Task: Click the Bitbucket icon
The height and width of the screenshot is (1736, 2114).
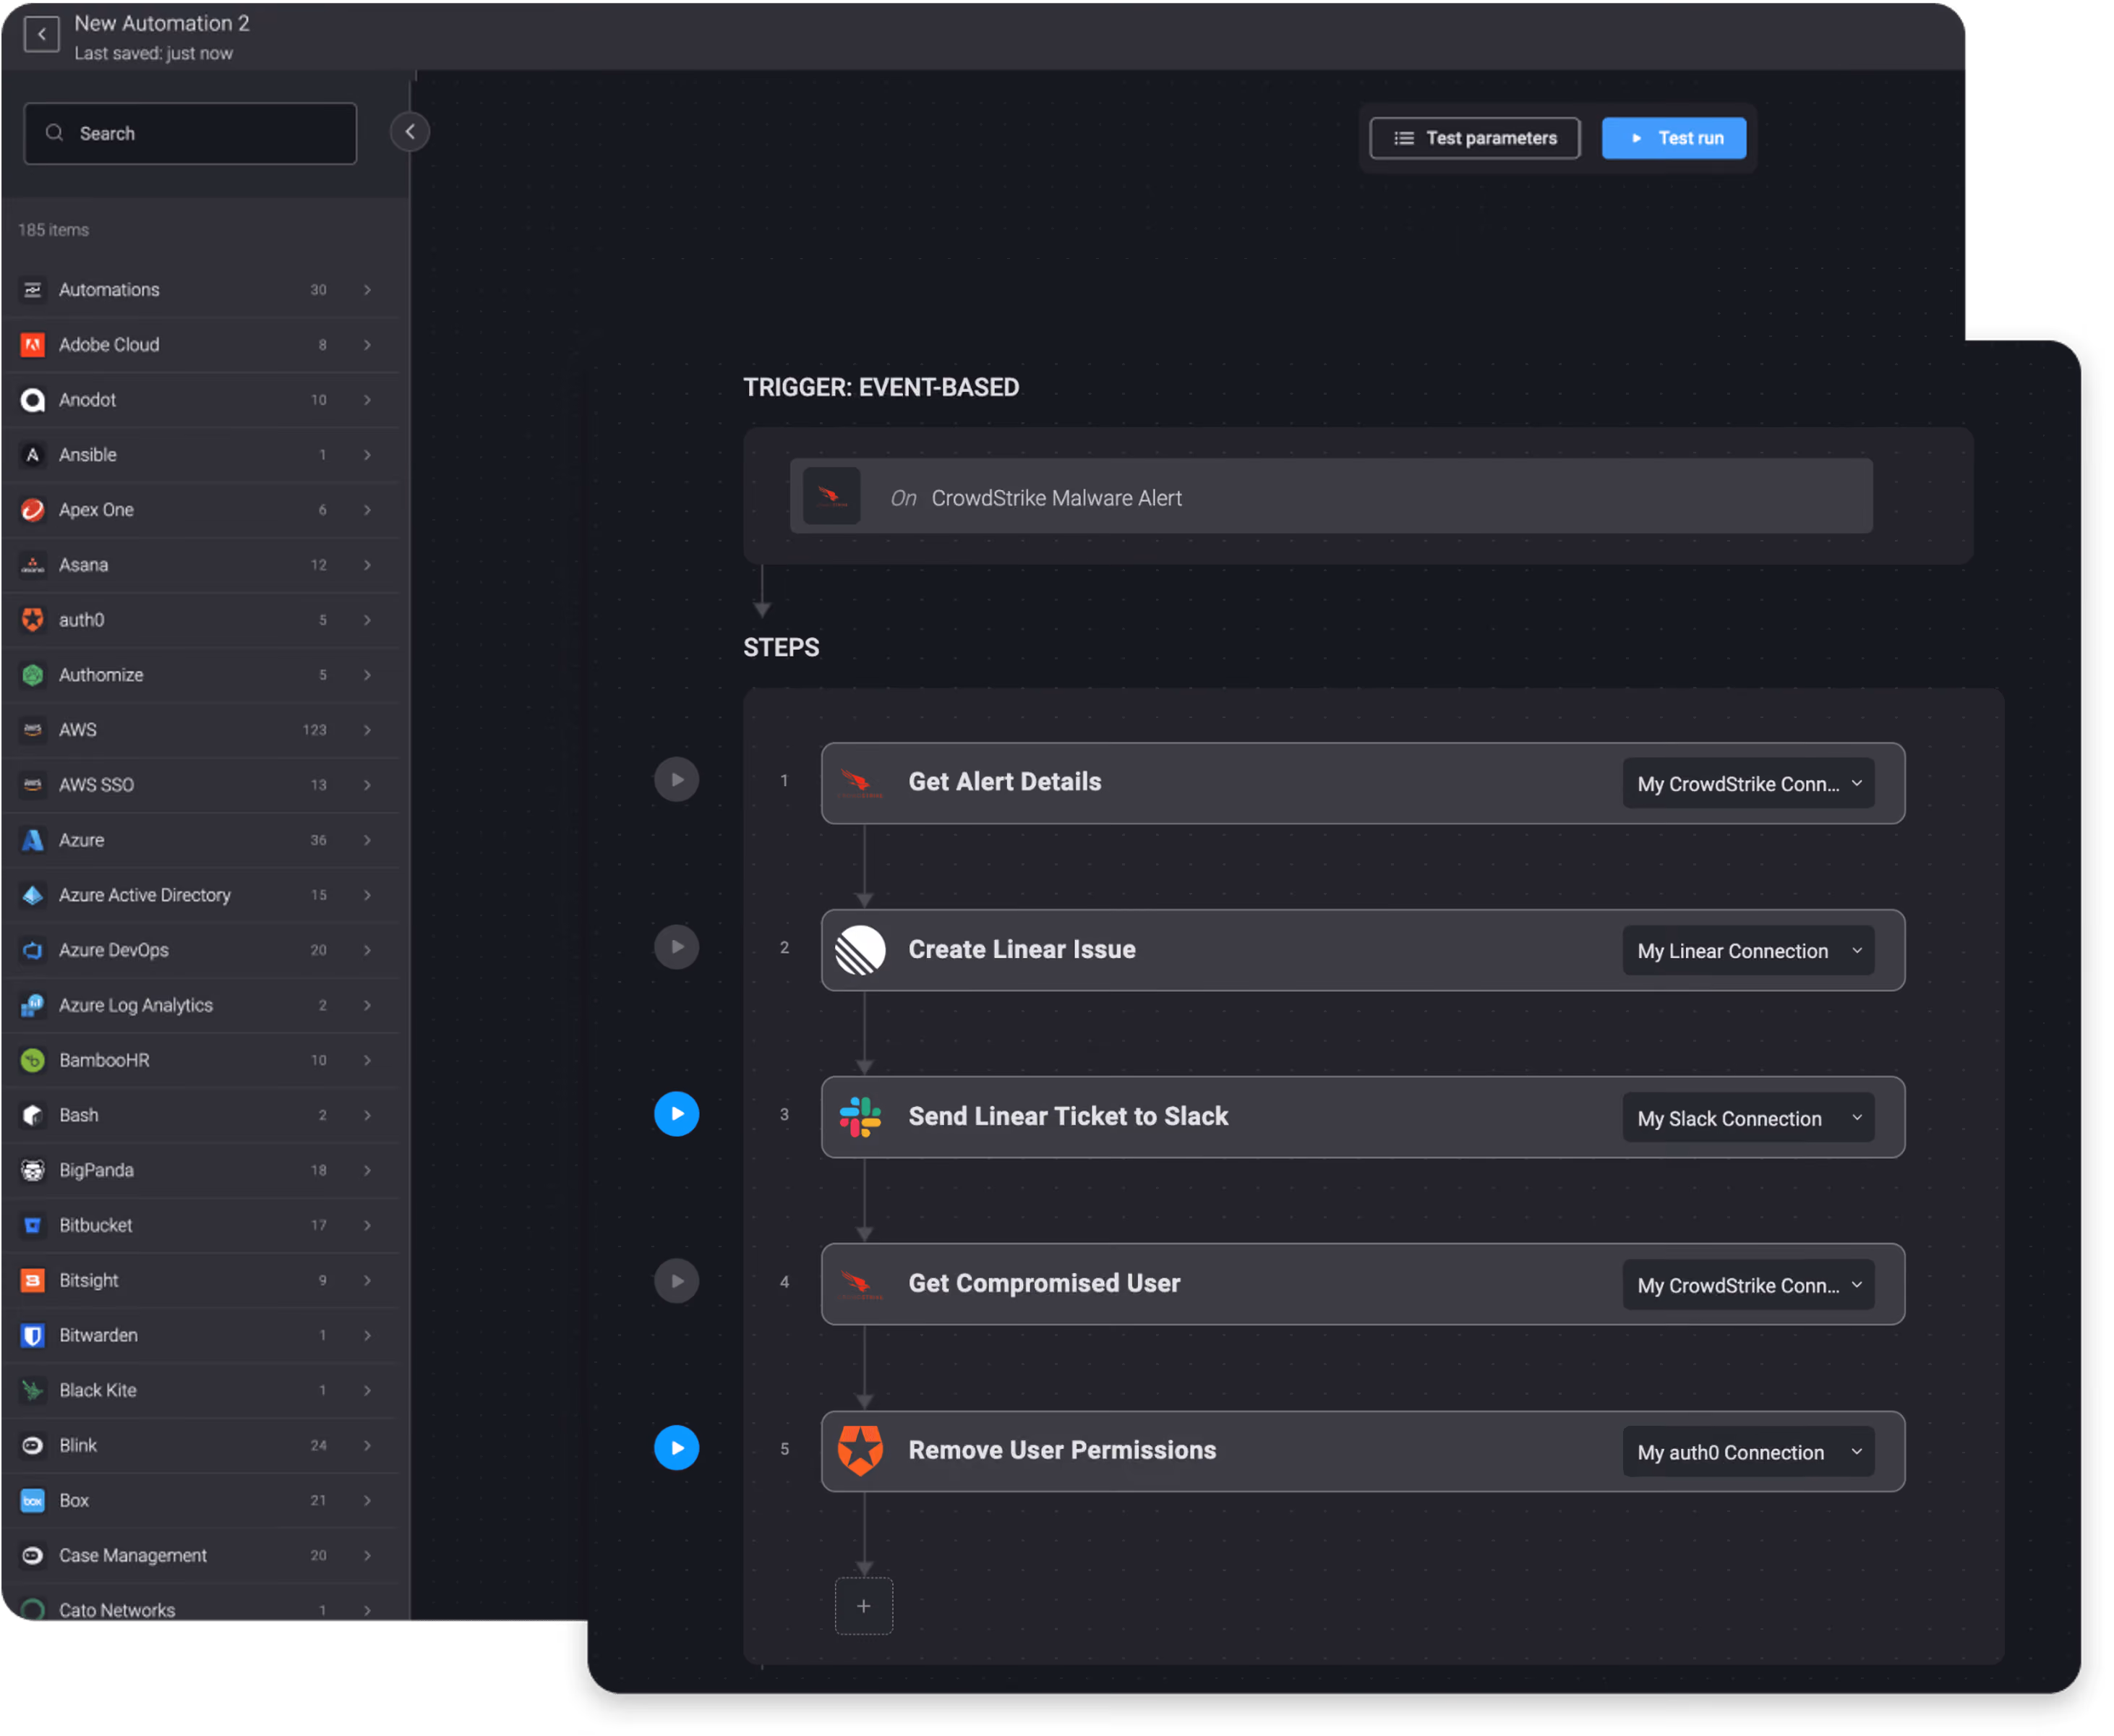Action: click(x=33, y=1225)
